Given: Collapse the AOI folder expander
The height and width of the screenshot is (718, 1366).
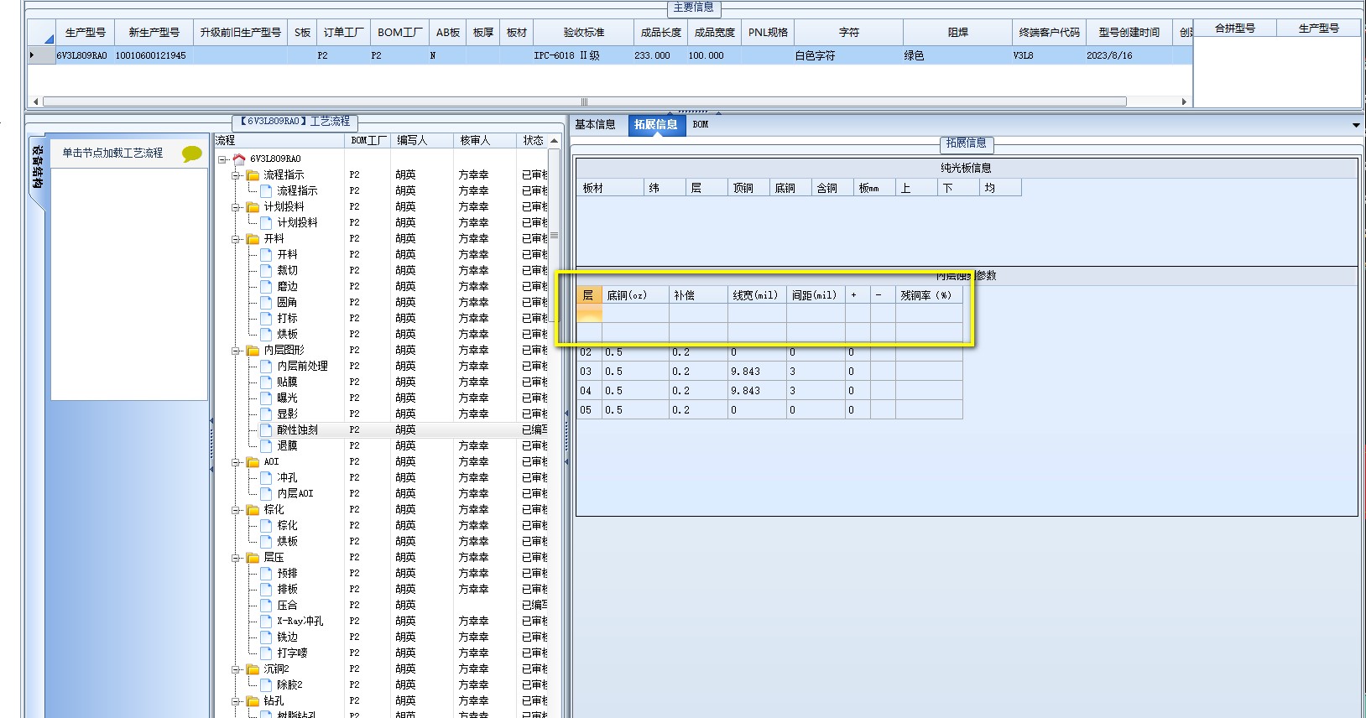Looking at the screenshot, I should point(236,461).
